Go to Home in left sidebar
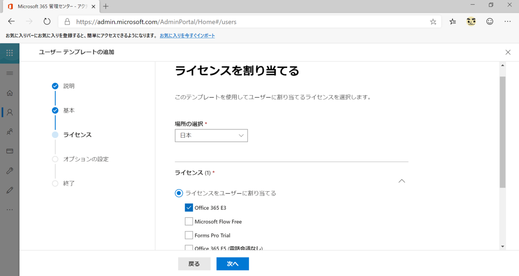Image resolution: width=519 pixels, height=276 pixels. click(10, 93)
